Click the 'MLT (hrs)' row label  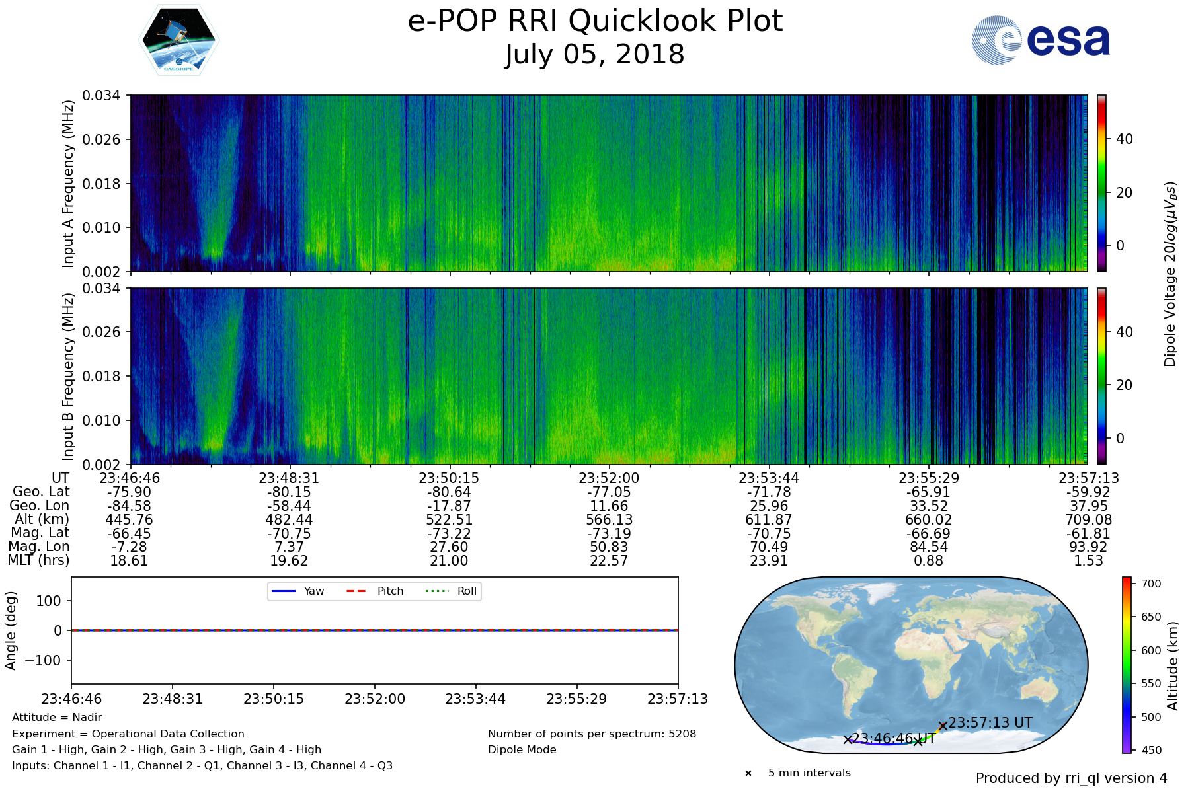point(38,560)
